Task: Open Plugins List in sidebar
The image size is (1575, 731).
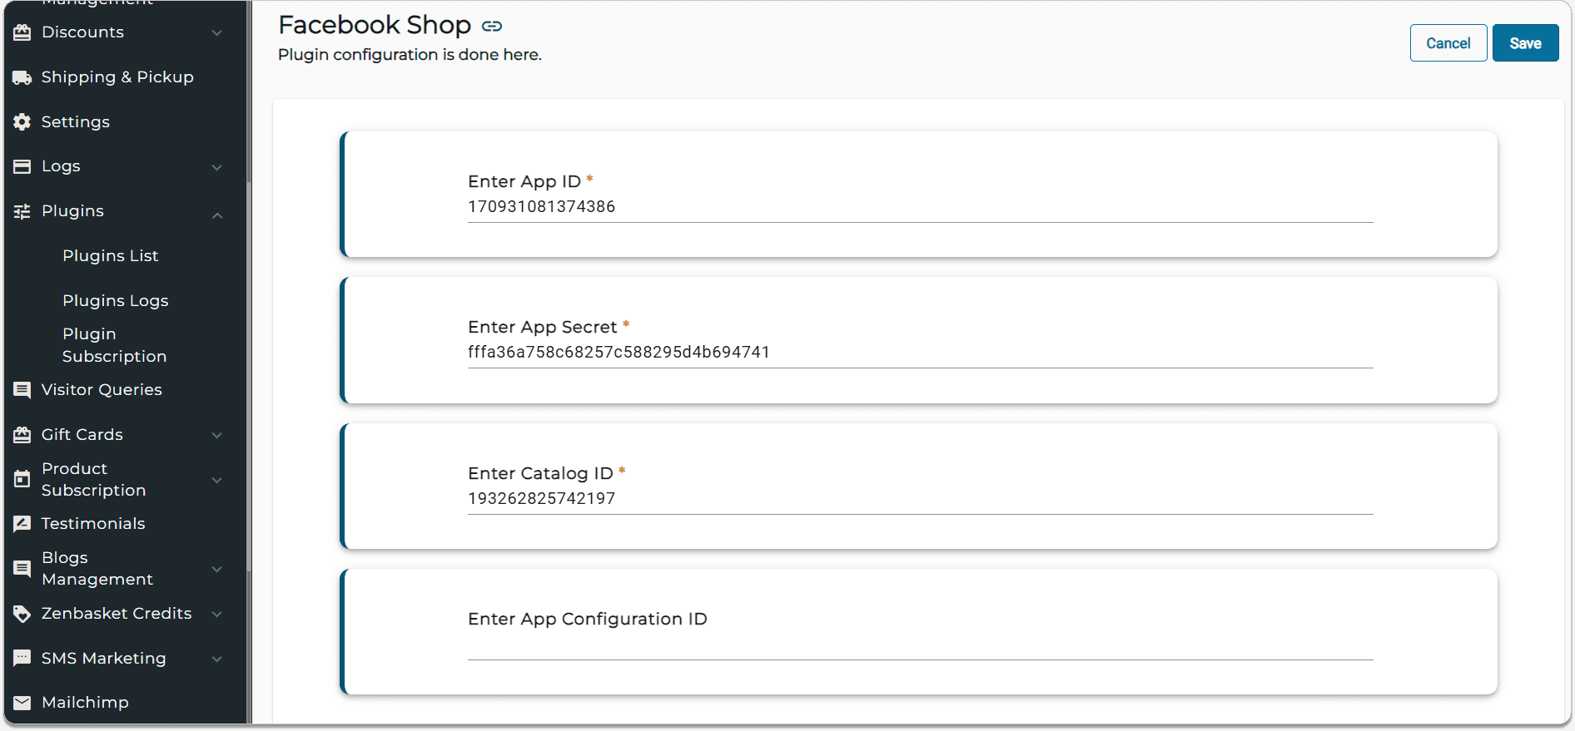Action: coord(110,256)
